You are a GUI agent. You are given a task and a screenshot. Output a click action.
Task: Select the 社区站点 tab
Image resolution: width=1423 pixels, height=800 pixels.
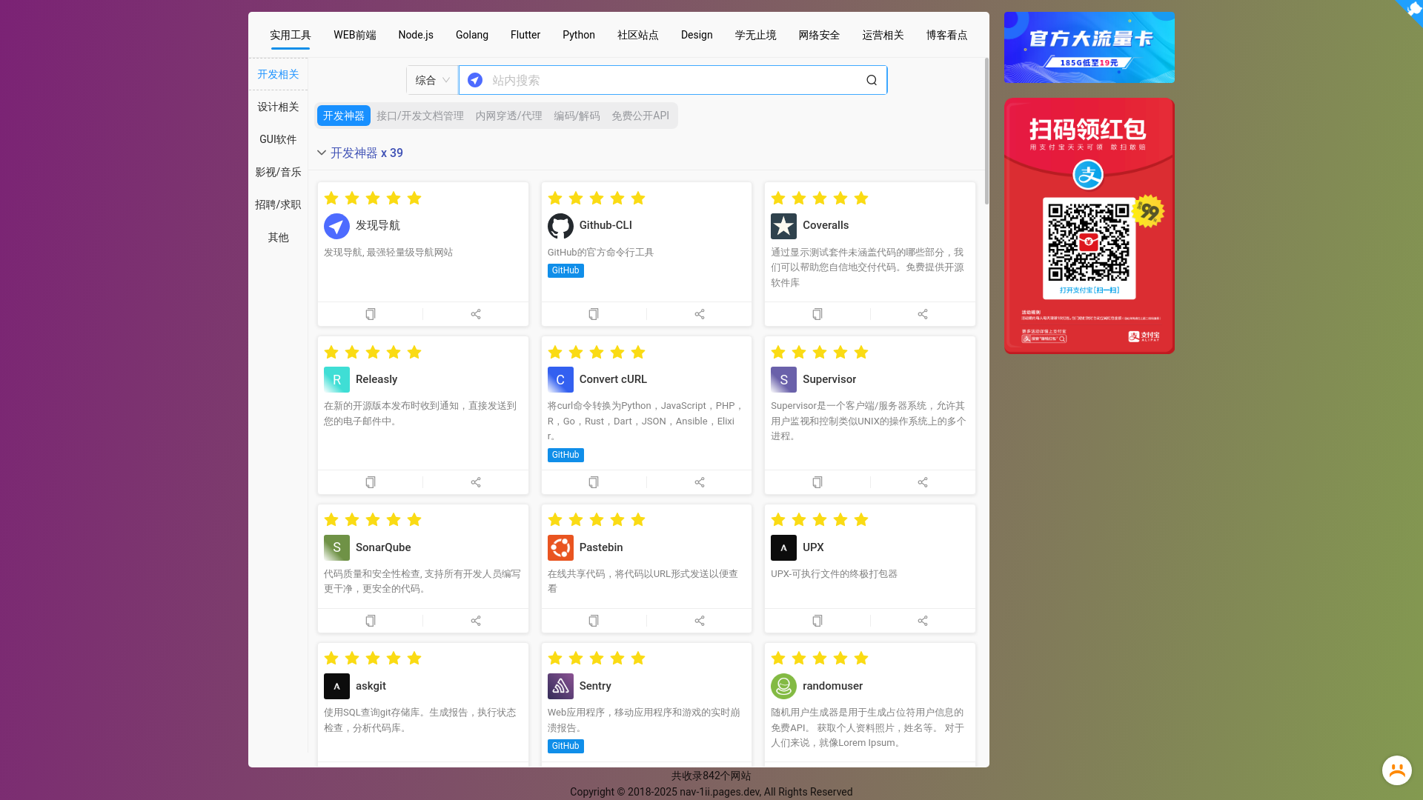point(638,35)
